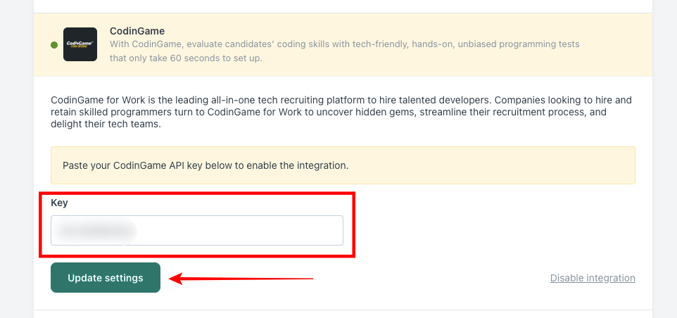Click the divider line below Update settings
Viewport: 677px width, 318px height.
tap(343, 310)
